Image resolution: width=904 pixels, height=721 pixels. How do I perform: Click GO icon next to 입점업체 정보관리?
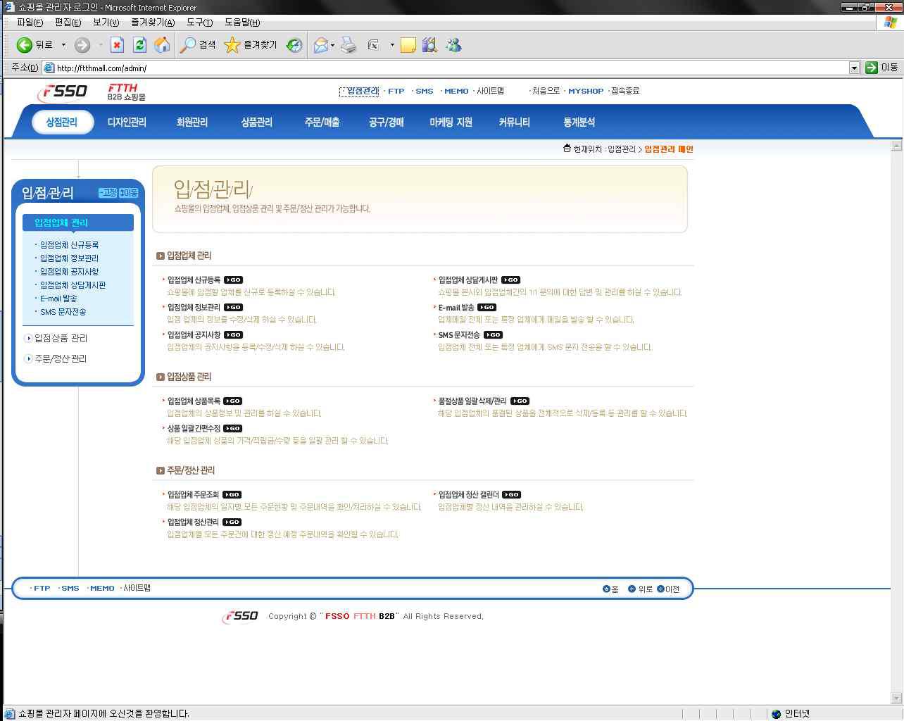[x=233, y=308]
